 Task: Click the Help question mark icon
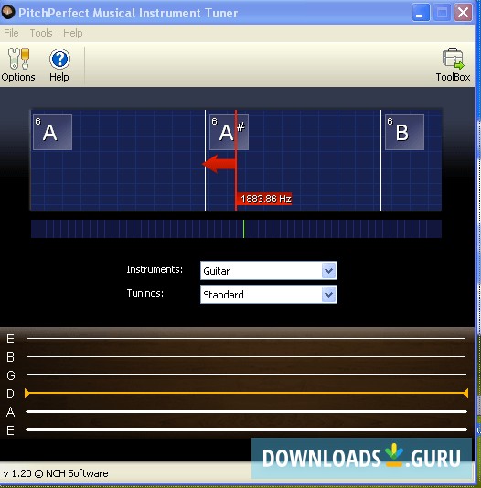point(59,59)
